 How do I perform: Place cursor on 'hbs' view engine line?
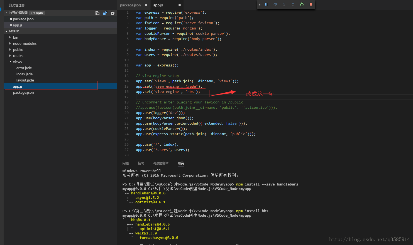(x=168, y=91)
